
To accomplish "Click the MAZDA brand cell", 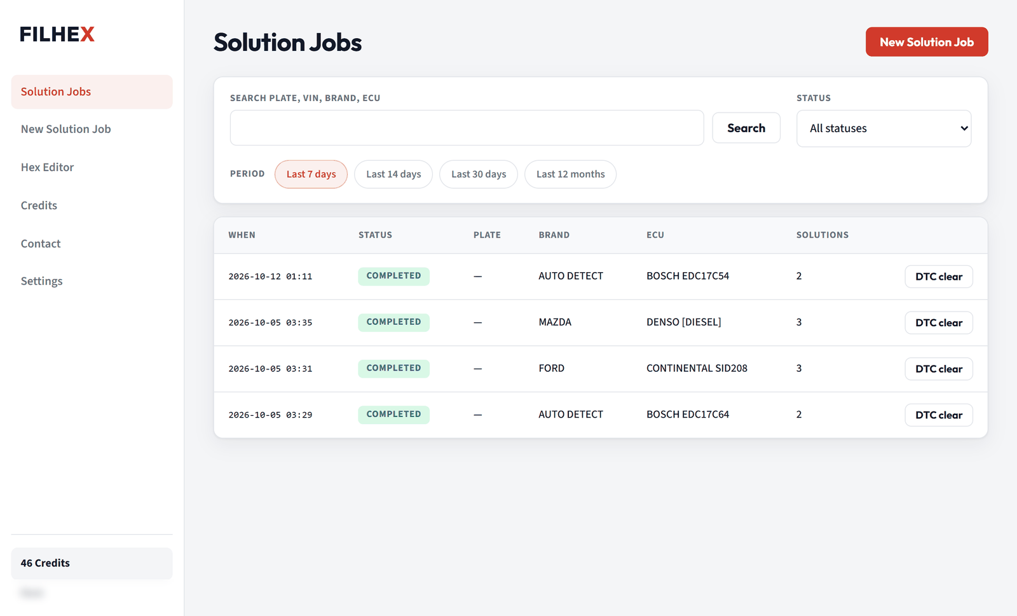I will (555, 322).
